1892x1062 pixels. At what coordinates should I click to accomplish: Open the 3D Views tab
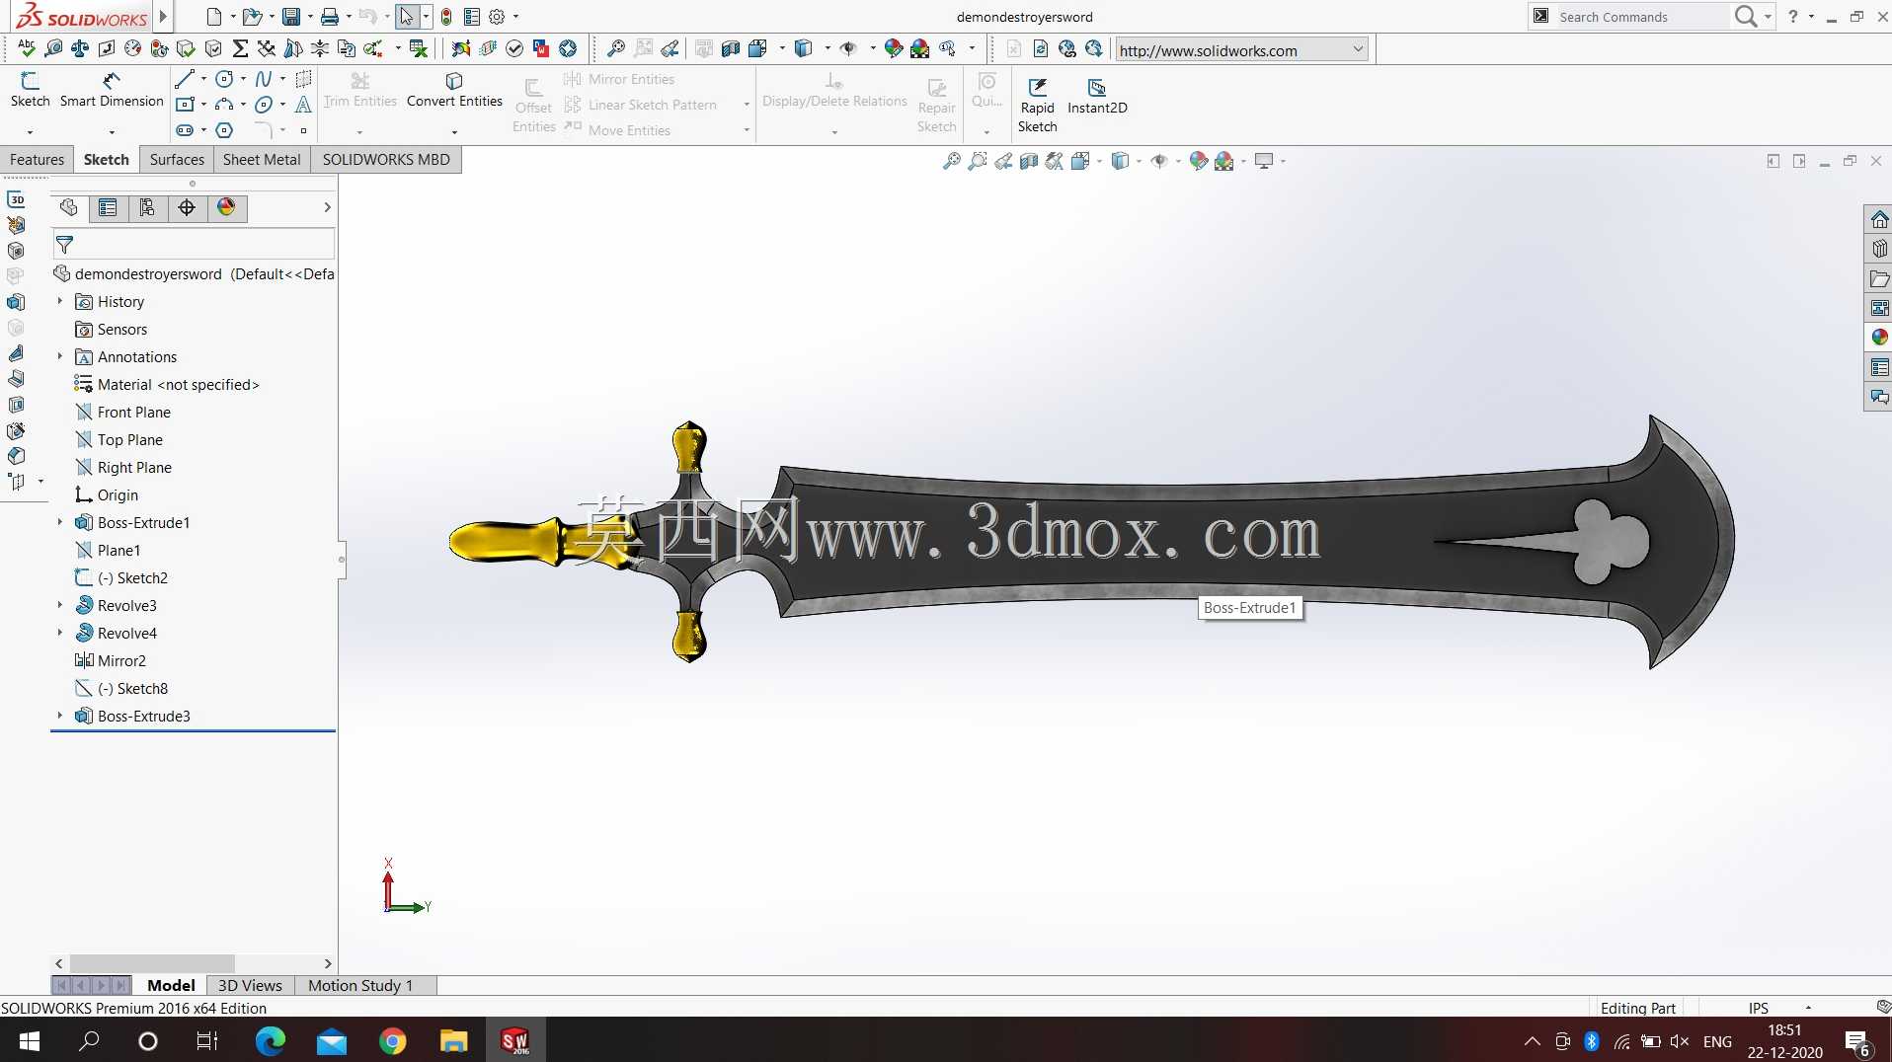tap(250, 985)
